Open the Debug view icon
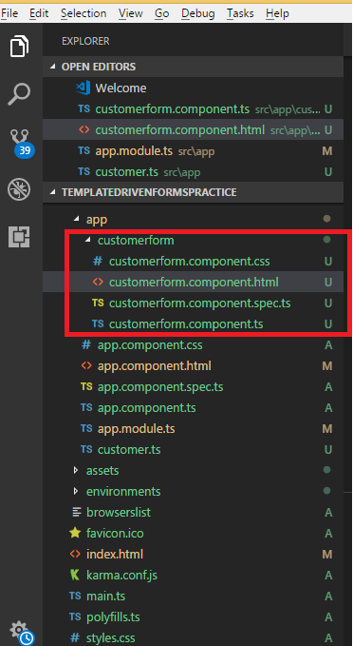The width and height of the screenshot is (353, 646). pyautogui.click(x=19, y=189)
